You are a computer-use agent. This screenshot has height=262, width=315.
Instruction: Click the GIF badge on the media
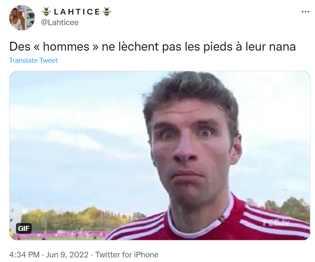tap(24, 228)
